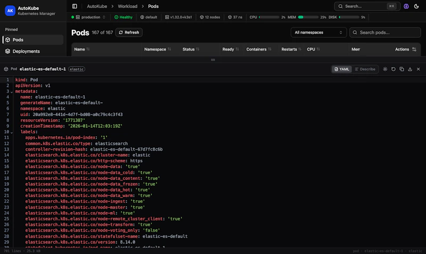Viewport: 426px width, 254px height.
Task: Sort by Namespace column
Action: [157, 49]
